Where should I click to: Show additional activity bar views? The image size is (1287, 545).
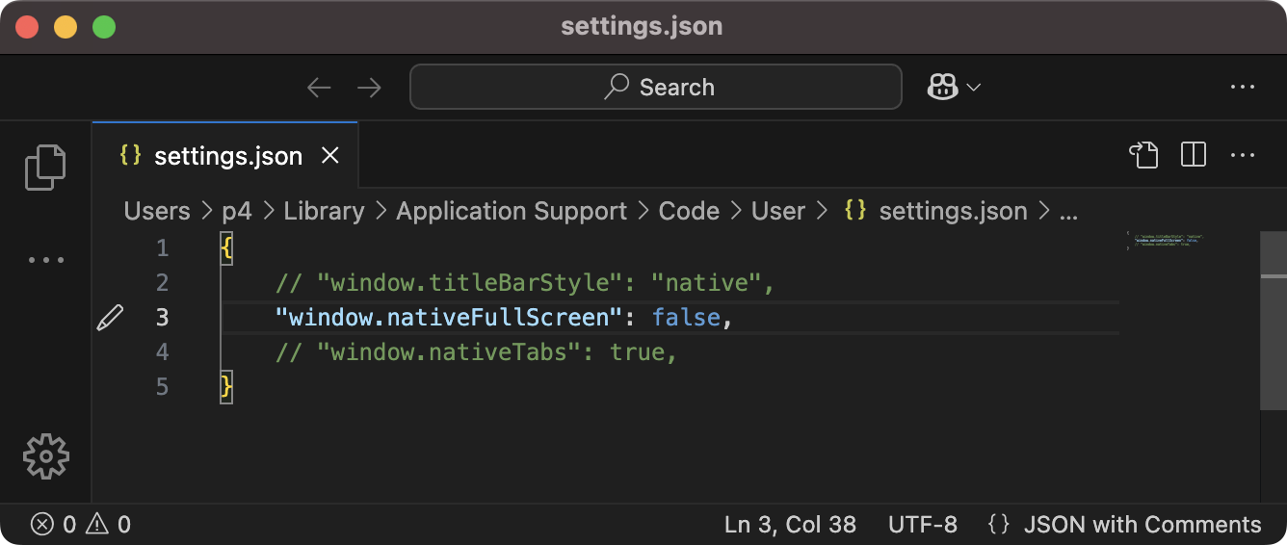tap(45, 260)
